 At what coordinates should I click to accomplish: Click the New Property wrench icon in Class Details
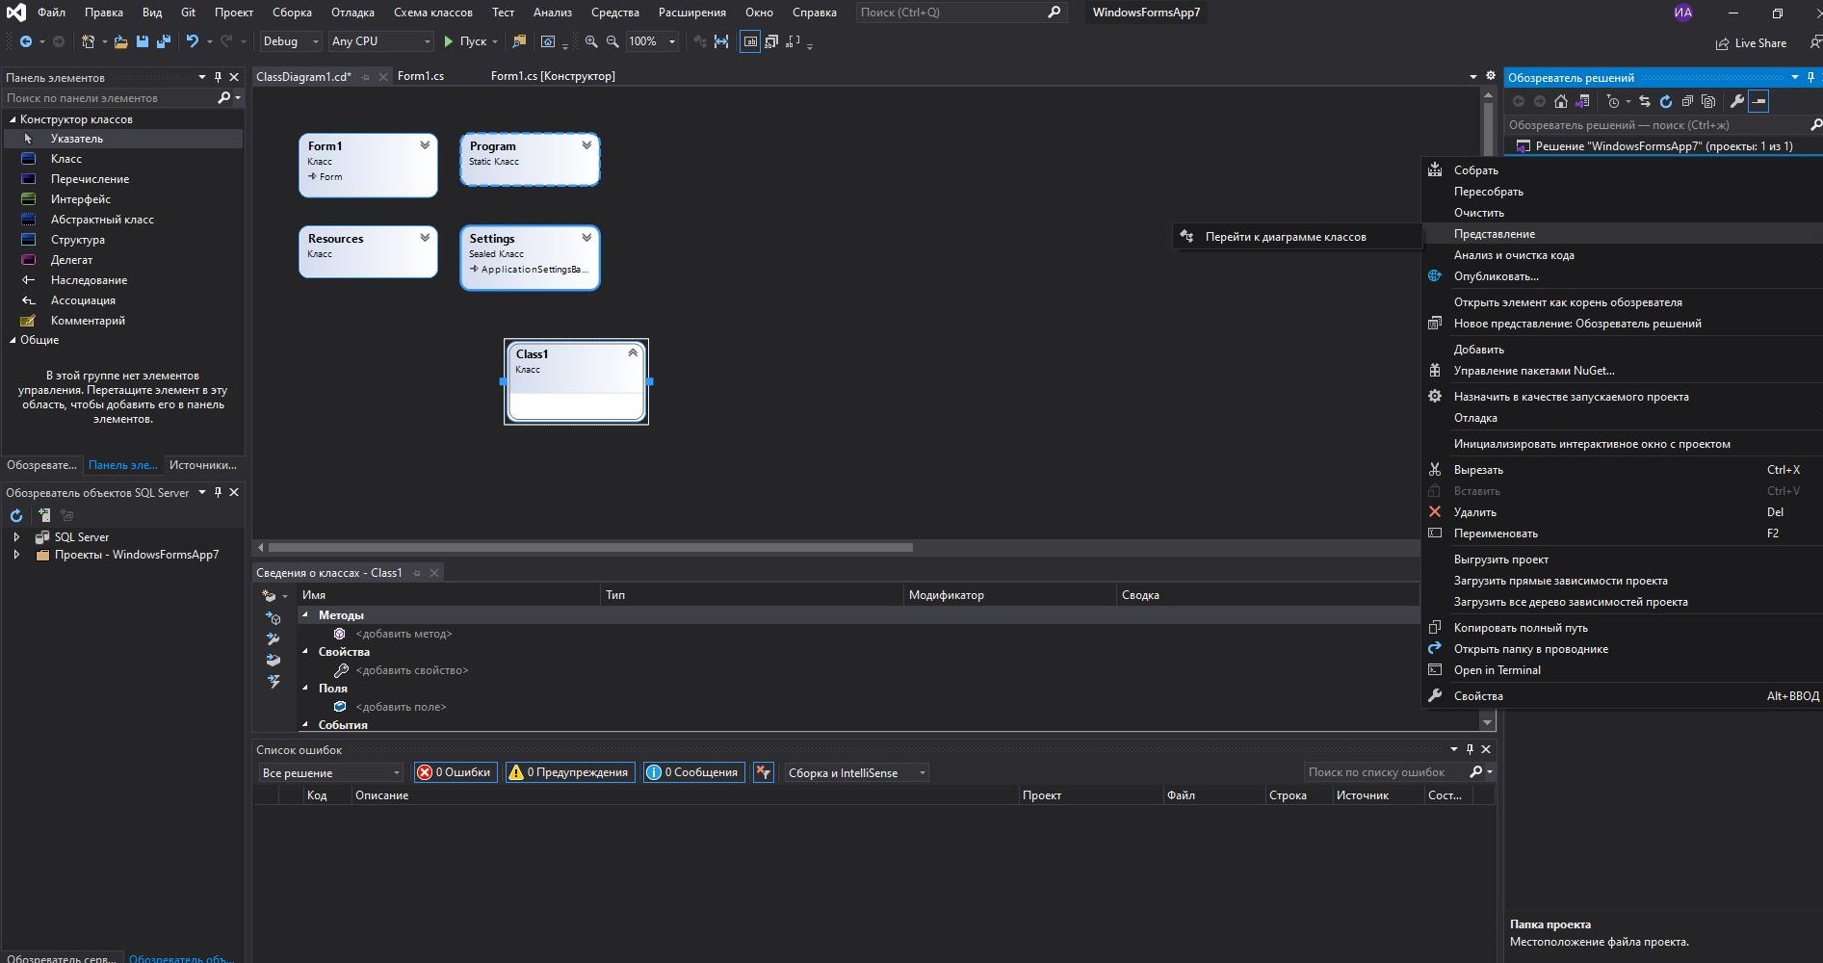coord(273,639)
